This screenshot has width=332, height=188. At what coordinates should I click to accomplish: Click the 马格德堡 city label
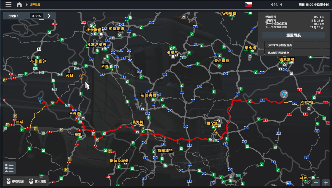pos(229,13)
